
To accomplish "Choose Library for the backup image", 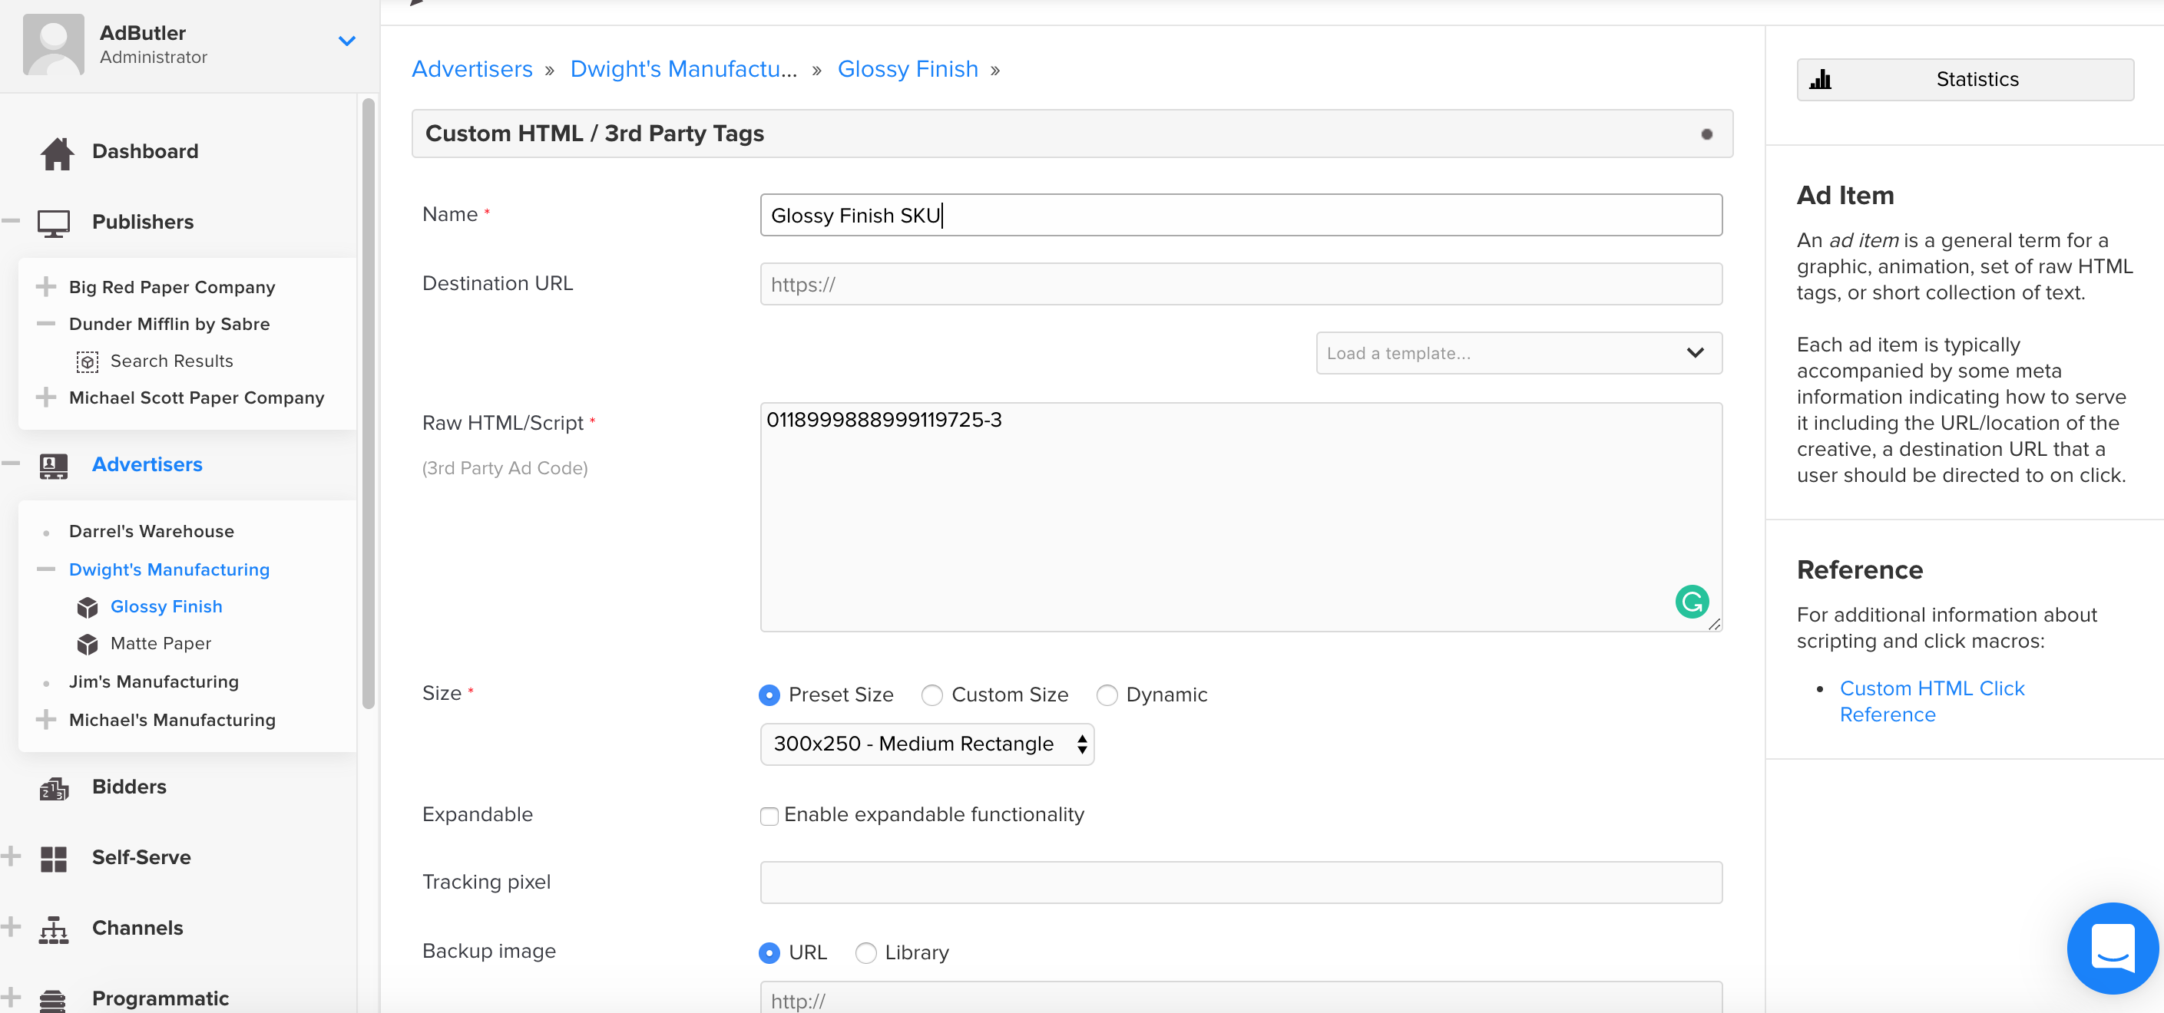I will [x=865, y=953].
